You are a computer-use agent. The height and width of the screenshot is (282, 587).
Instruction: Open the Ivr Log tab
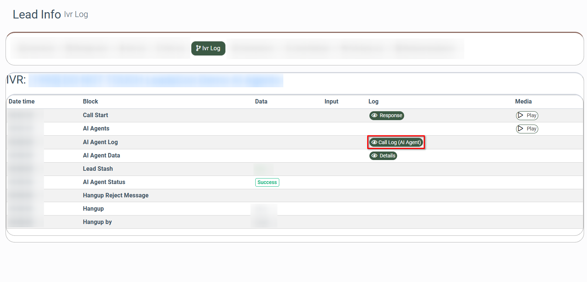click(x=208, y=48)
